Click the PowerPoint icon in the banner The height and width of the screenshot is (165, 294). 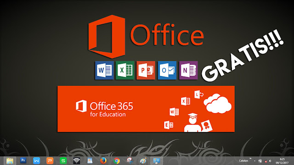[146, 70]
